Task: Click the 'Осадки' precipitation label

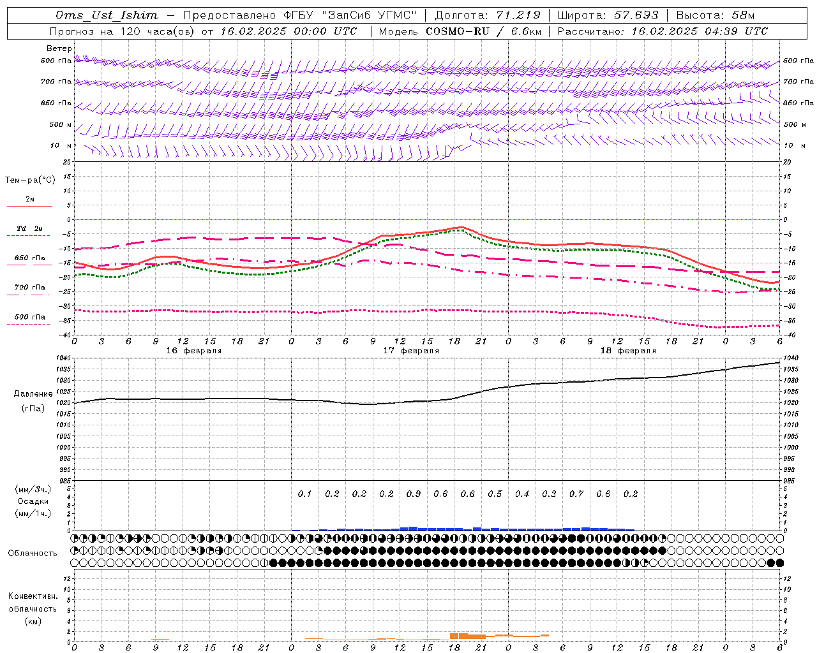Action: (32, 501)
